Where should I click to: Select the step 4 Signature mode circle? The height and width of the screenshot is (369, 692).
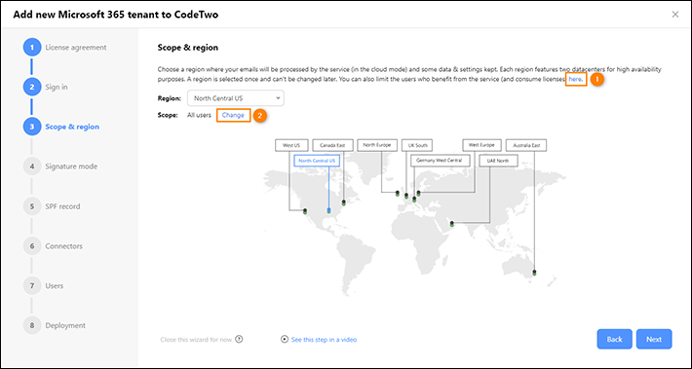[x=32, y=166]
